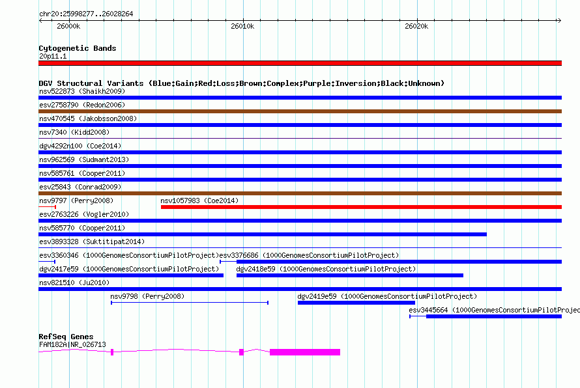
Task: Select the Cytogenetic Bands track heading
Action: pyautogui.click(x=78, y=48)
